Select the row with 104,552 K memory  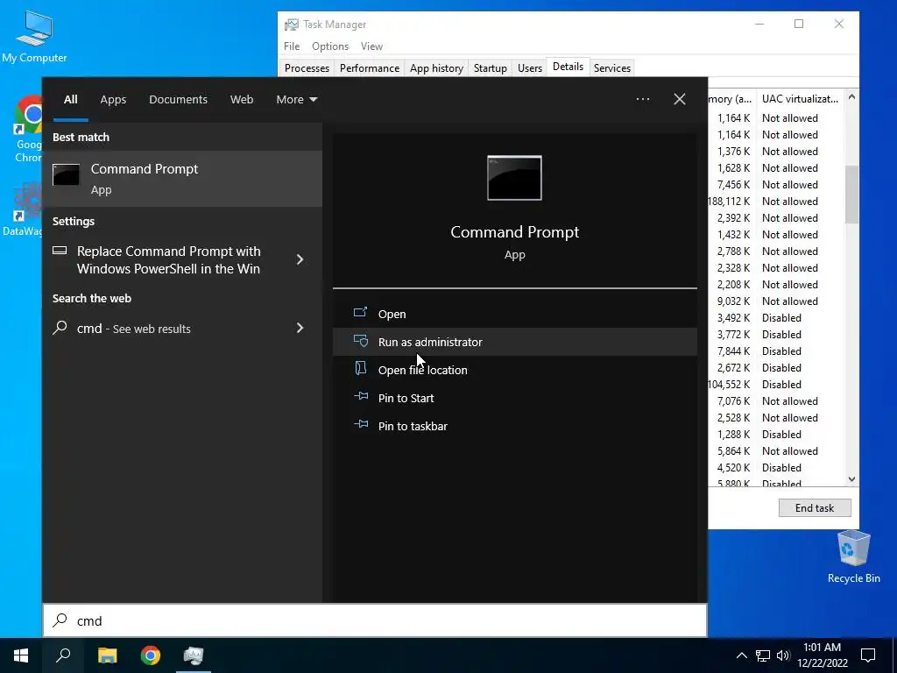[x=775, y=384]
